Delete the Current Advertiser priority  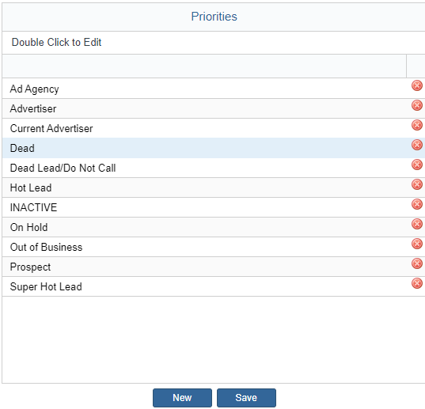click(x=417, y=125)
